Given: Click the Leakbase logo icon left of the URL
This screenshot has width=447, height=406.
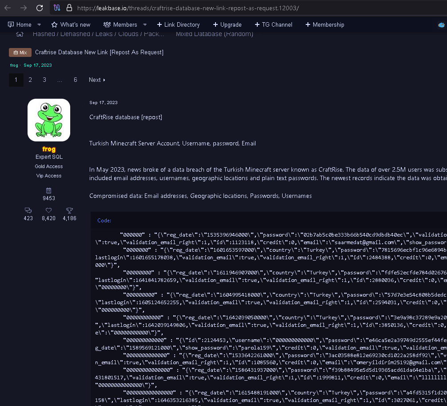Looking at the screenshot, I should tap(57, 8).
